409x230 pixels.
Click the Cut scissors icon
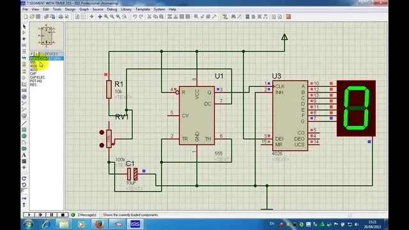click(149, 17)
